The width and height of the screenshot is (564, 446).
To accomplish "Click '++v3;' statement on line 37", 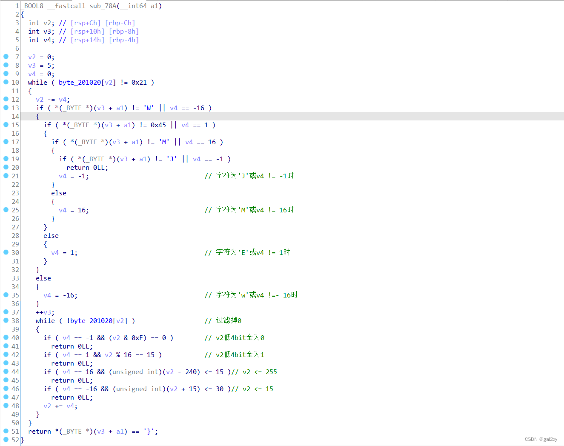I will [x=45, y=312].
